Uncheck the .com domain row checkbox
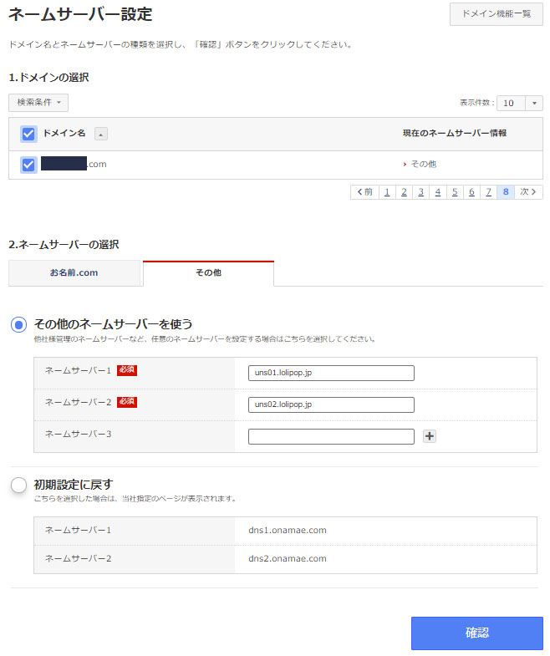550x656 pixels. click(x=28, y=165)
